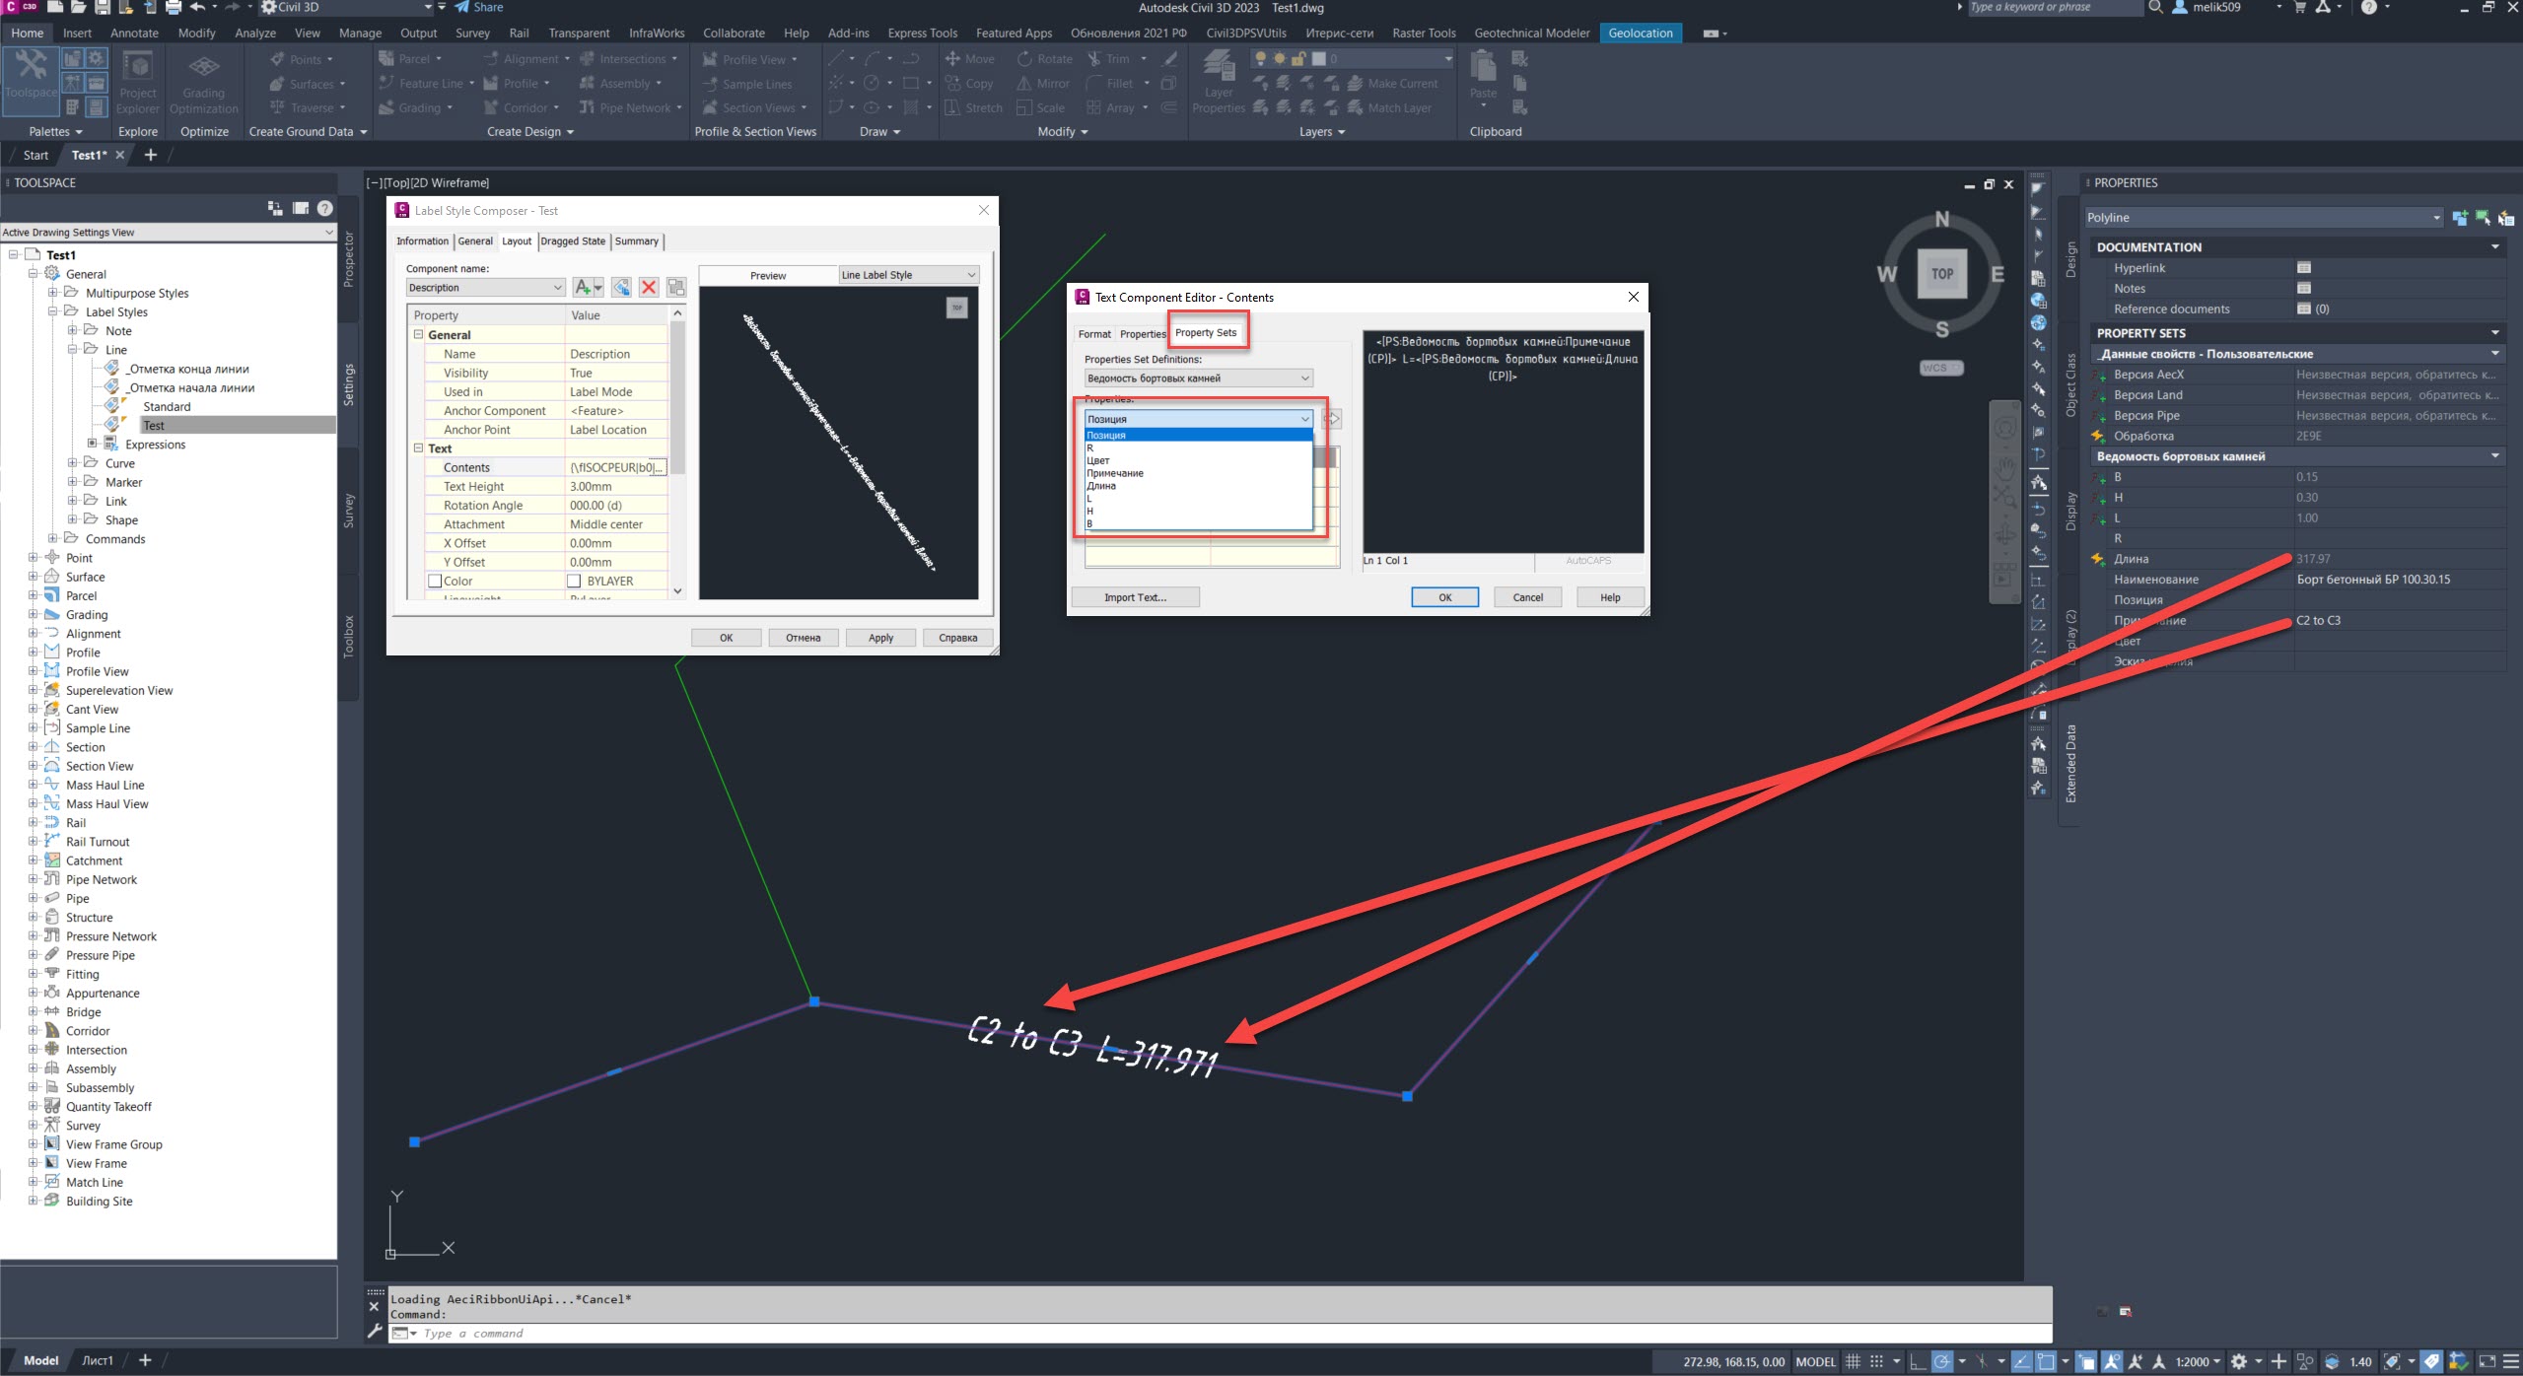Tick the Color property checkbox

pos(434,581)
